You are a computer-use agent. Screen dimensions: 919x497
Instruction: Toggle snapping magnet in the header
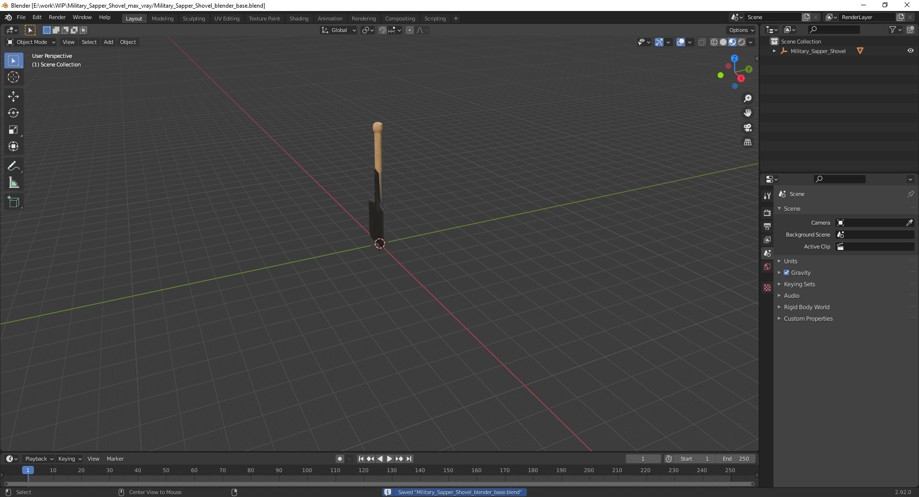382,30
